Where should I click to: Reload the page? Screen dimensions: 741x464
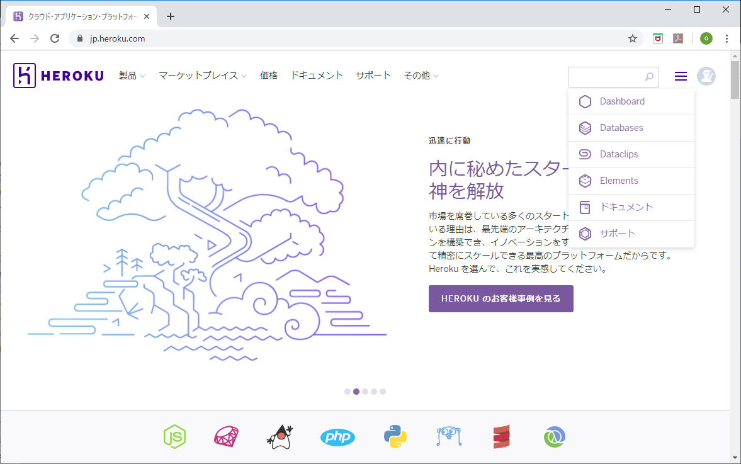[x=55, y=39]
